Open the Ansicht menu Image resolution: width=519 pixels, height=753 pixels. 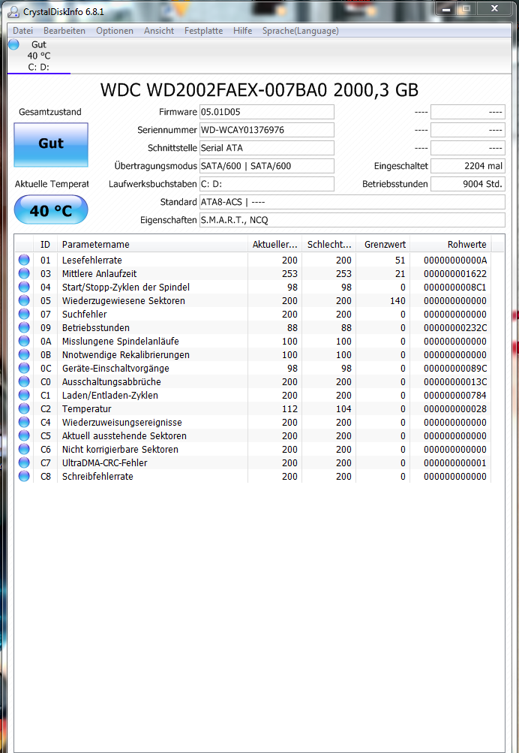click(159, 31)
